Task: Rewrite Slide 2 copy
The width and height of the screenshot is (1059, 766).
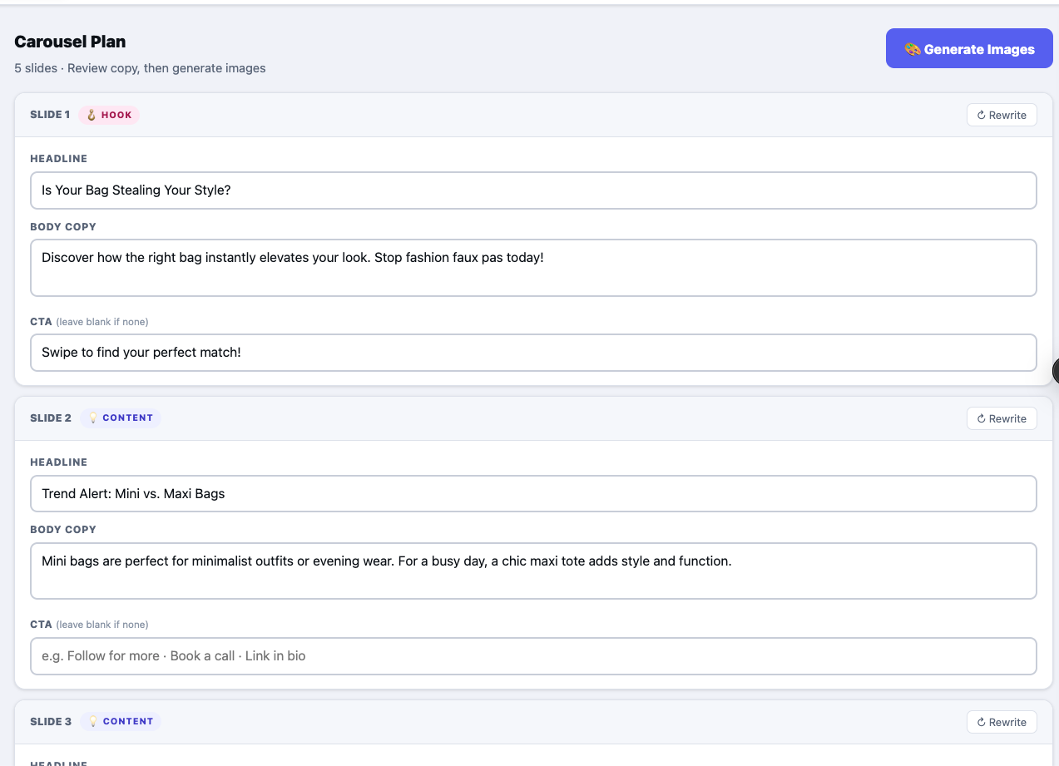Action: coord(1002,418)
